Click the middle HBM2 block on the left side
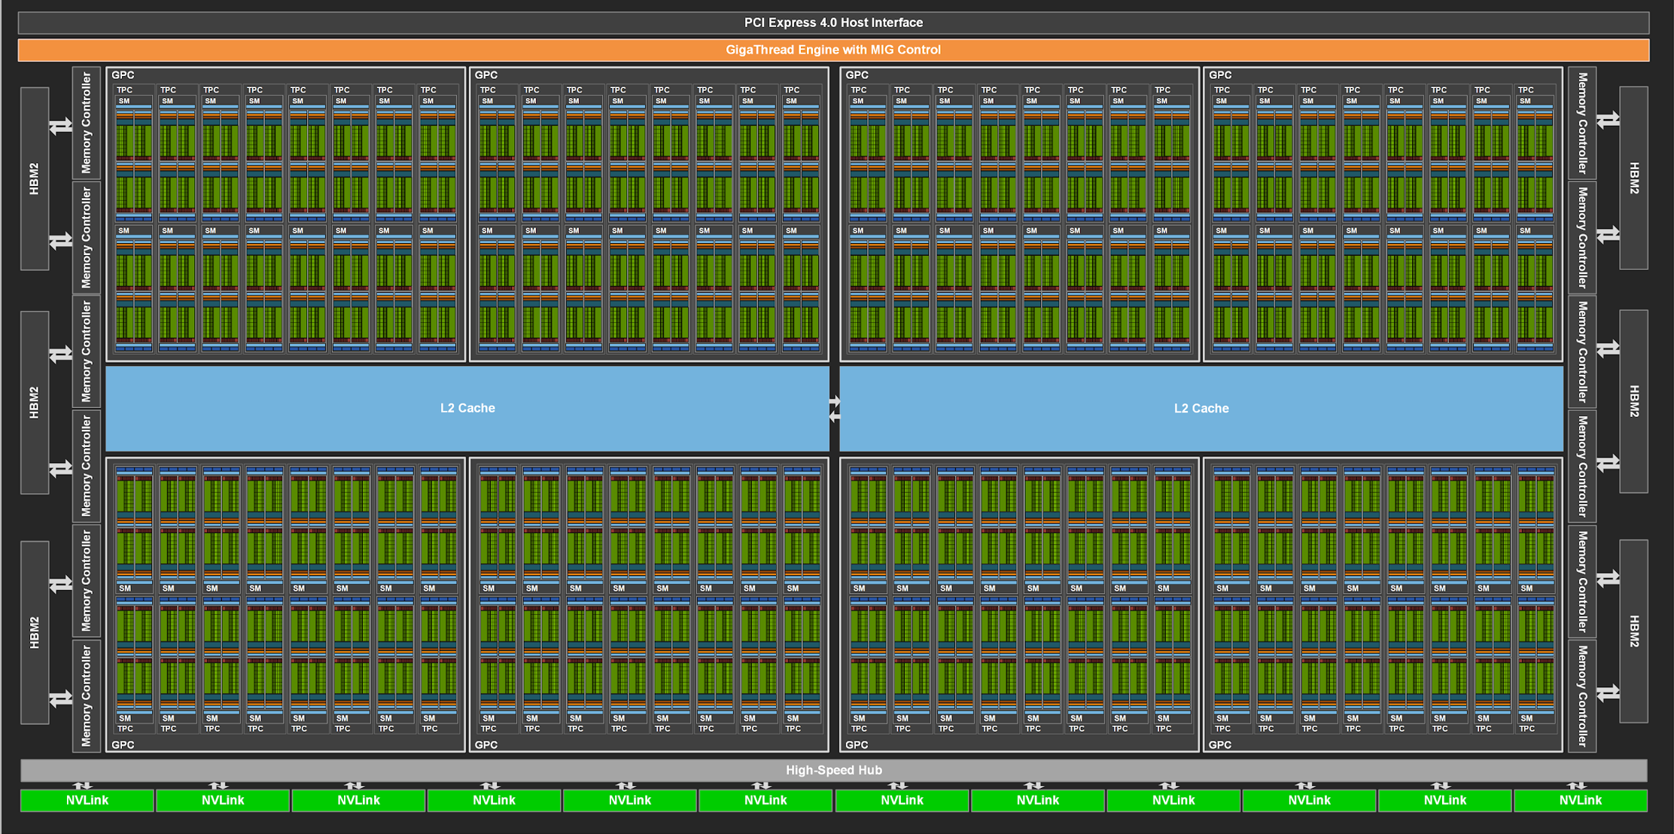Image resolution: width=1674 pixels, height=834 pixels. tap(35, 403)
